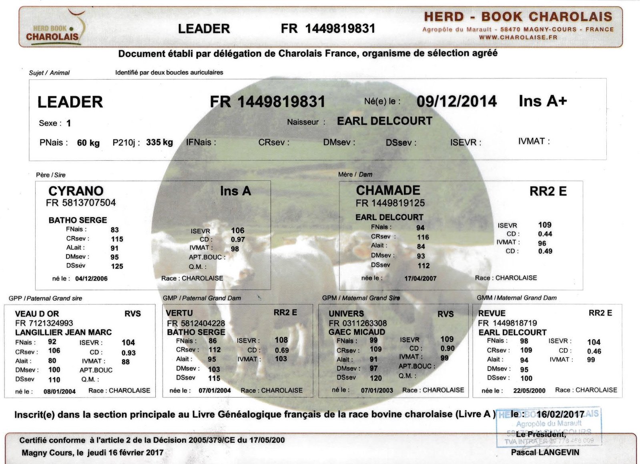640x464 pixels.
Task: Click Univers's birth date 07/01/2003
Action: [x=377, y=390]
